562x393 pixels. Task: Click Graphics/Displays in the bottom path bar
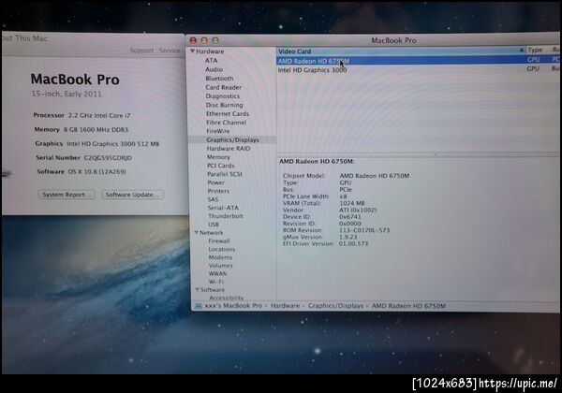tap(335, 306)
